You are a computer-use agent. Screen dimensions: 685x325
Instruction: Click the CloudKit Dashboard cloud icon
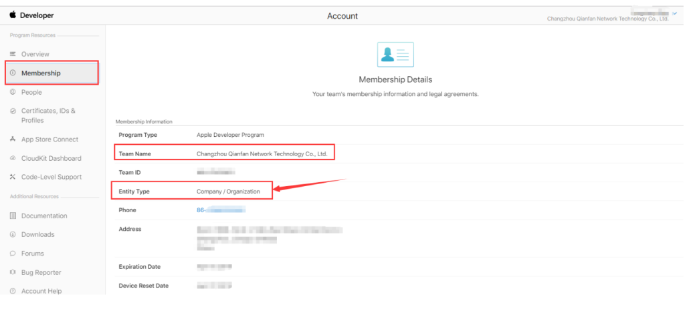pos(13,159)
